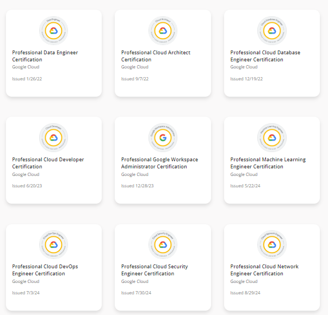
Task: Open Professional Cloud Developer Certification title link
Action: [48, 163]
